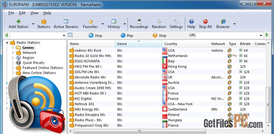
Task: Sort by the Bitrate column header
Action: [245, 44]
